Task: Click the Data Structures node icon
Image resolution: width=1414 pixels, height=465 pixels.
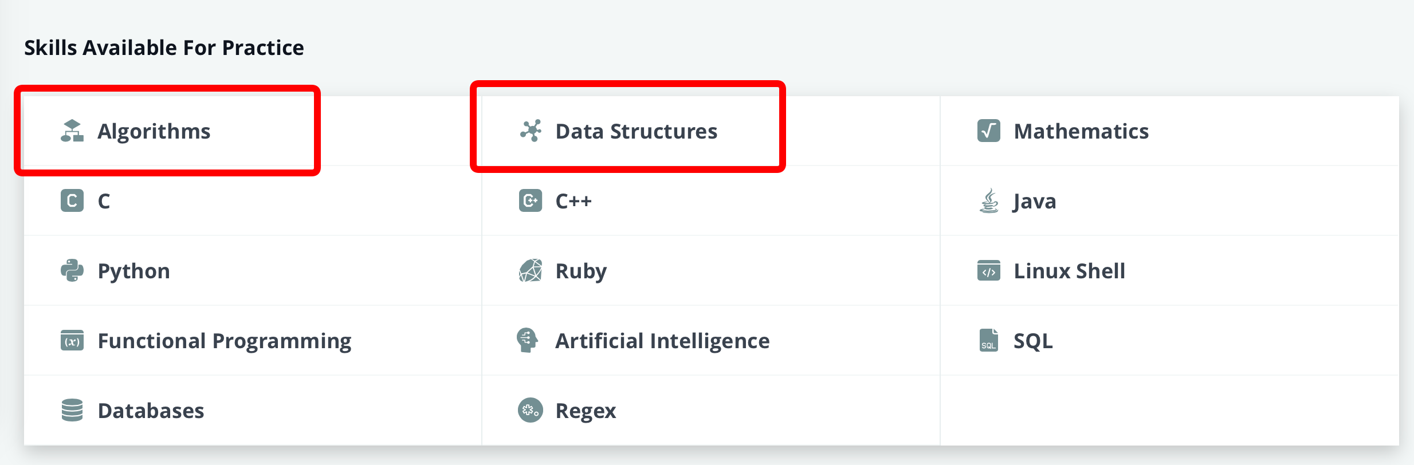Action: [x=531, y=131]
